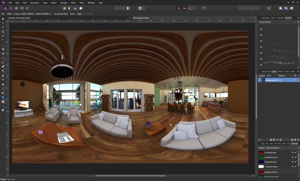Click the galaxy brush stroke preview

click(x=279, y=63)
